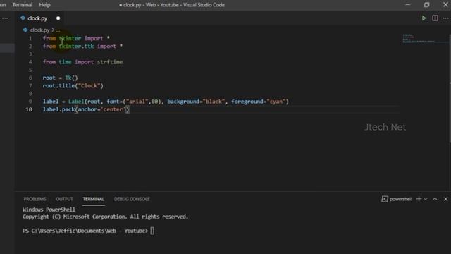Click line number 1 in the gutter
Image resolution: width=451 pixels, height=254 pixels.
[x=30, y=38]
